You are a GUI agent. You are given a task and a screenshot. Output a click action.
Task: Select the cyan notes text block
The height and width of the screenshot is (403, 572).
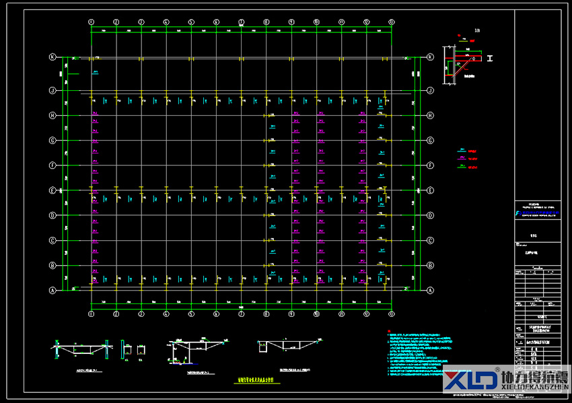pyautogui.click(x=419, y=354)
